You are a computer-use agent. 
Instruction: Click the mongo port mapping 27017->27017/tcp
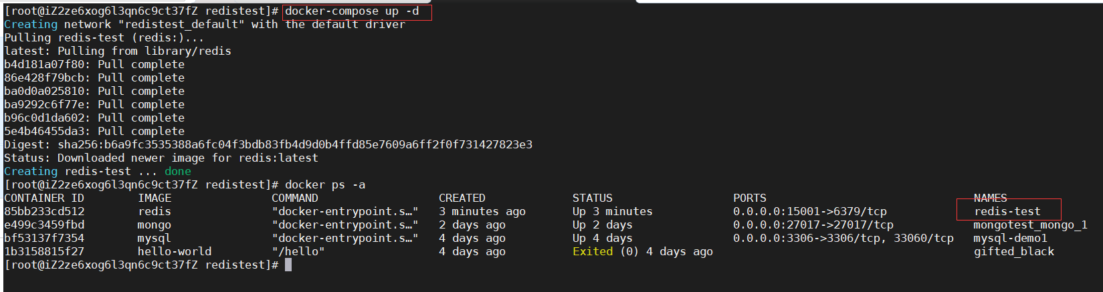point(813,225)
